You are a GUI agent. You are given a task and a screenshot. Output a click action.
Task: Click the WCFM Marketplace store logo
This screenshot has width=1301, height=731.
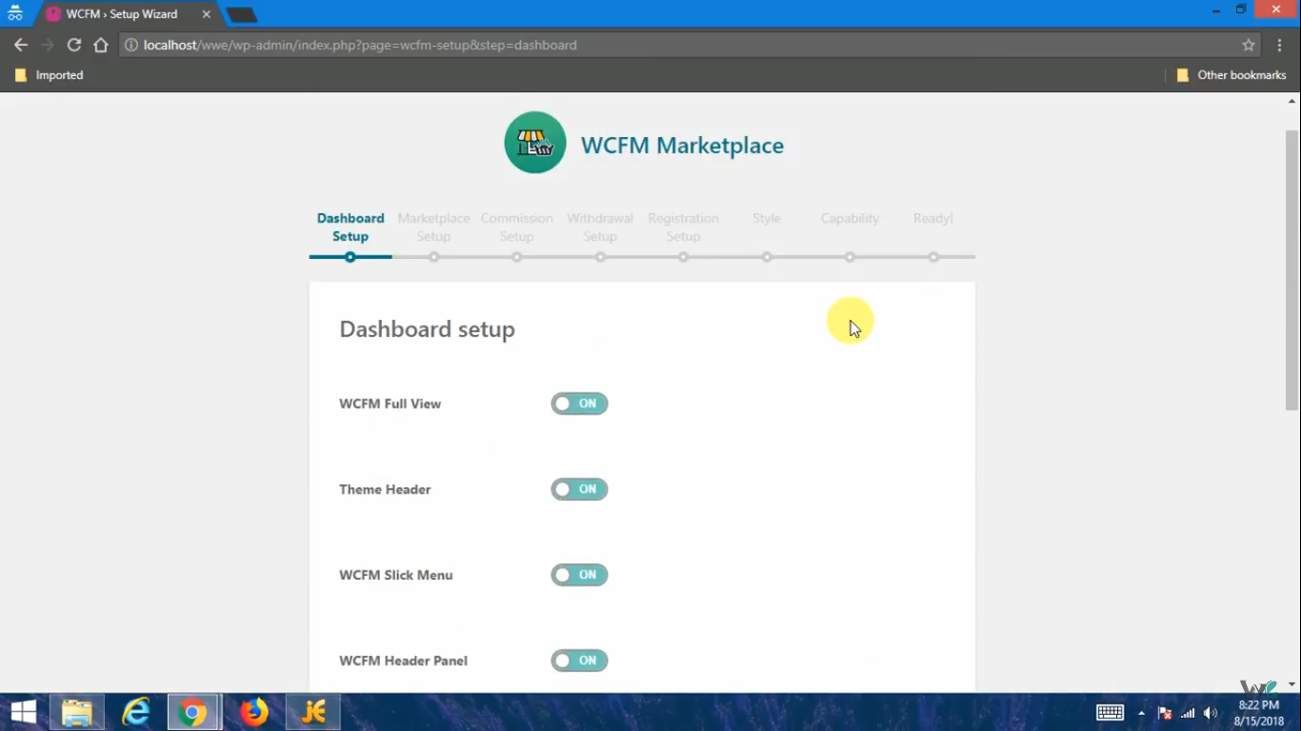pyautogui.click(x=535, y=143)
